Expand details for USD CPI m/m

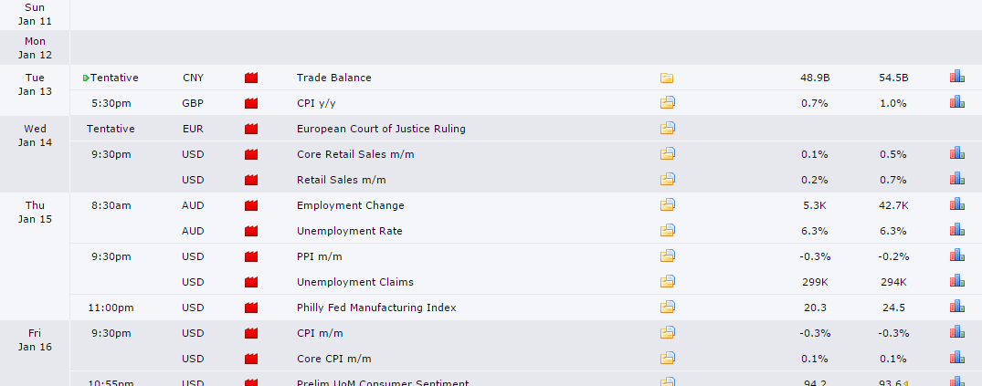point(667,333)
